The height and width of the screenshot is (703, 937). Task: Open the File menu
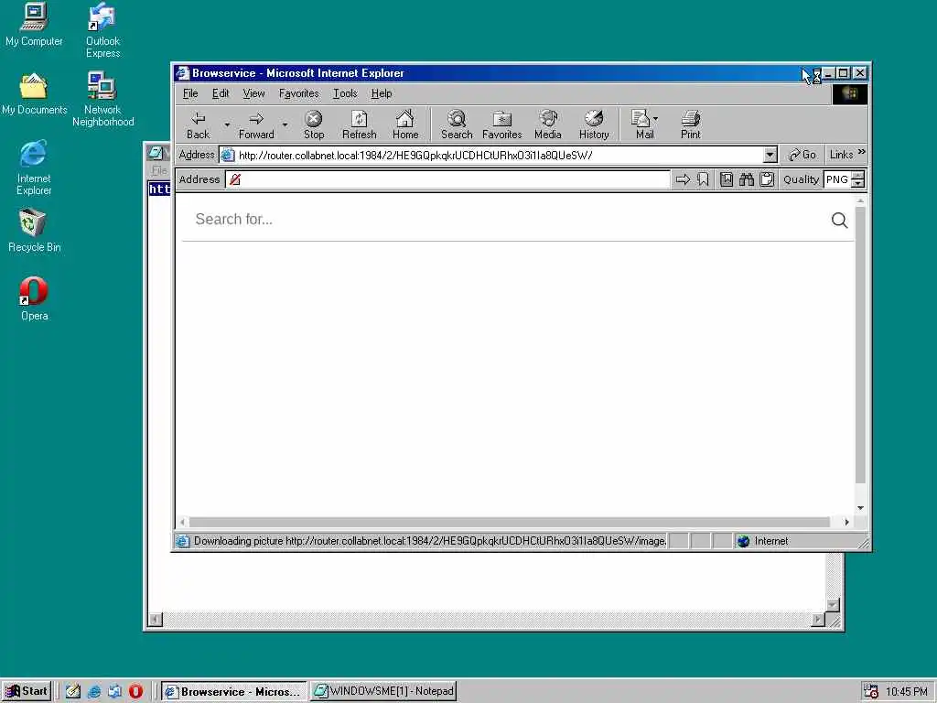click(190, 93)
